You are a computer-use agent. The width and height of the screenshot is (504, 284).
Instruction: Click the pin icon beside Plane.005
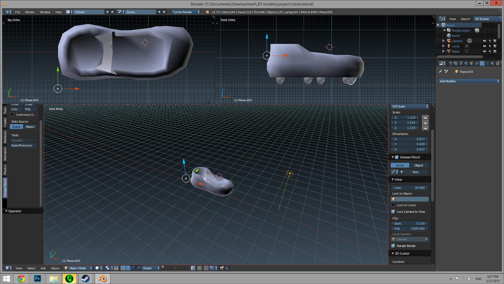[x=440, y=72]
